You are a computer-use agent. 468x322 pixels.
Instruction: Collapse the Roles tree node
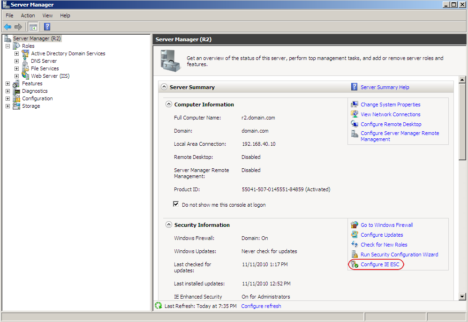tap(8, 46)
